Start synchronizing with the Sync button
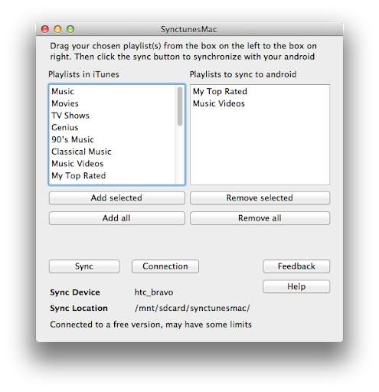Viewport: 379px width, 392px height. 84,266
